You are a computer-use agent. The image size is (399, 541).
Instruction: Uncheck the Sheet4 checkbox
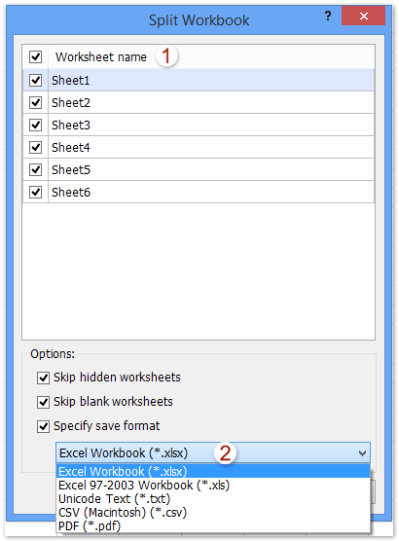point(36,147)
